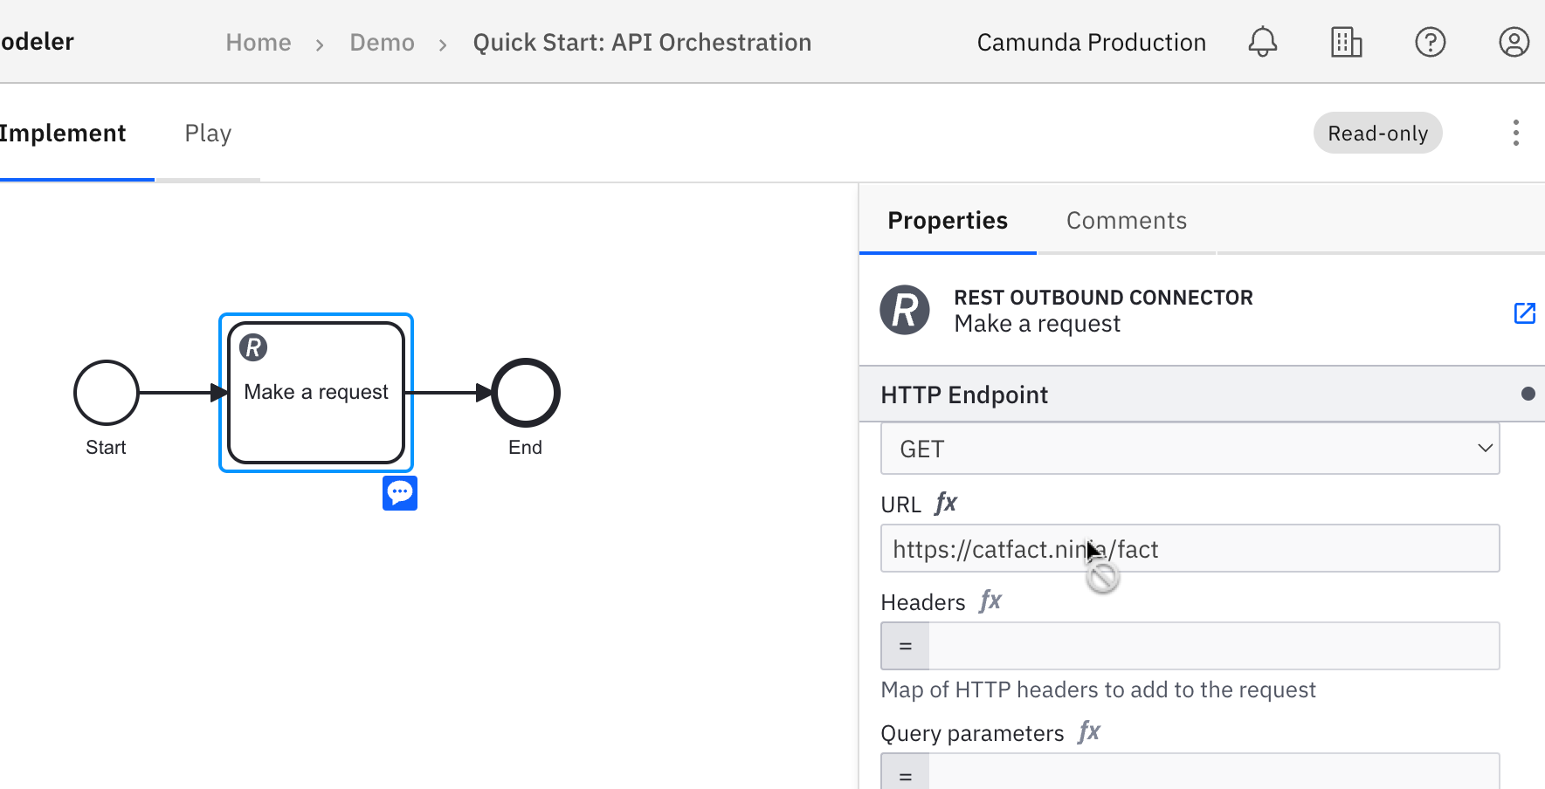
Task: Select the End event circle
Action: click(526, 393)
